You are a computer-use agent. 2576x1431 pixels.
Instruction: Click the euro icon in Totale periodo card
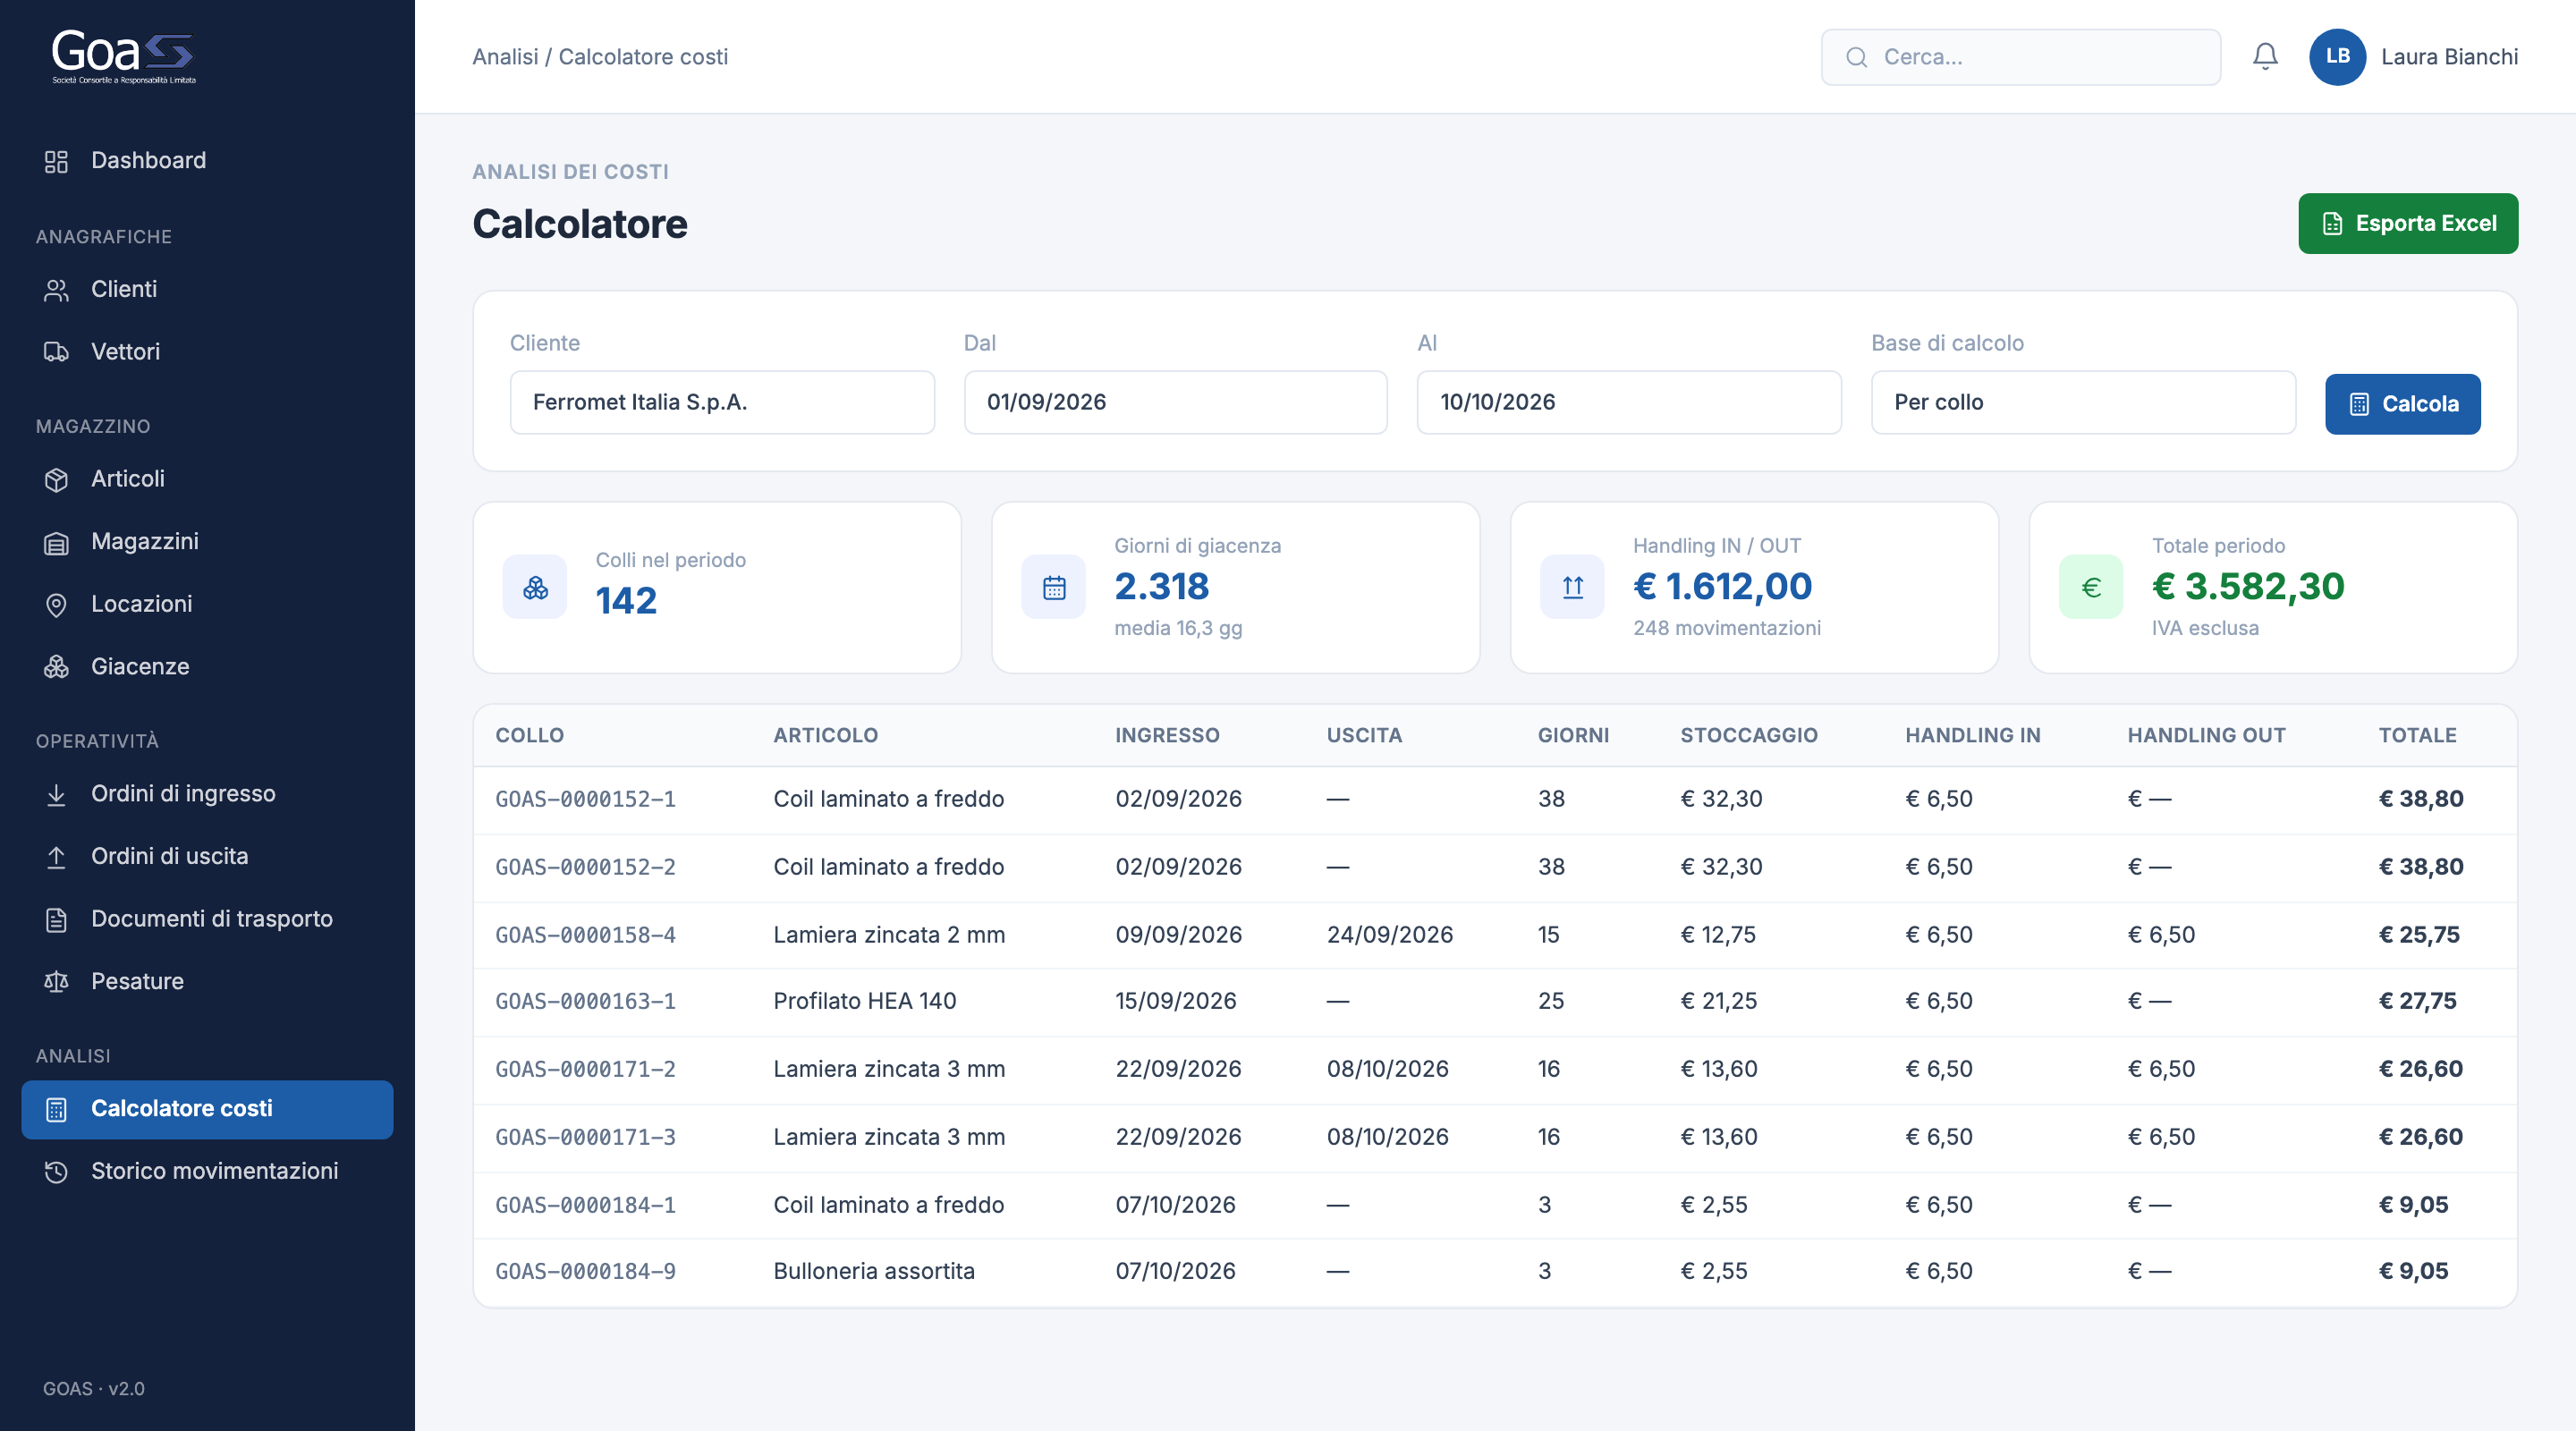2091,587
